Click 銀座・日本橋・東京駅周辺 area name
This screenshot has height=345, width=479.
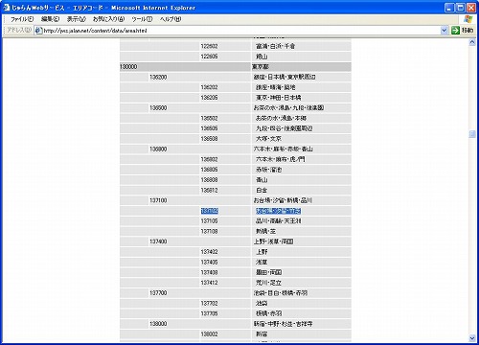point(285,77)
